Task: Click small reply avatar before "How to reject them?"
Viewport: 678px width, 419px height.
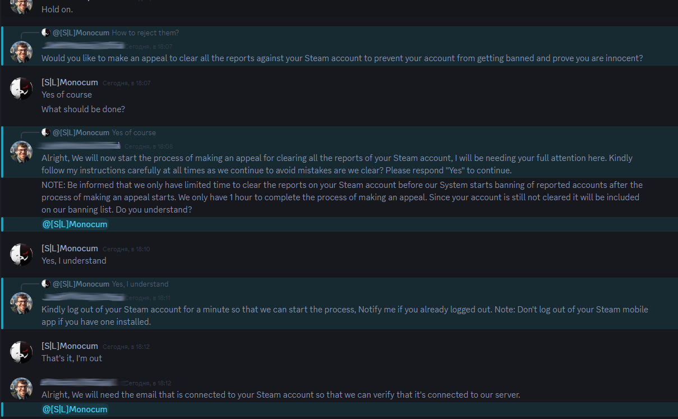Action: coord(46,33)
